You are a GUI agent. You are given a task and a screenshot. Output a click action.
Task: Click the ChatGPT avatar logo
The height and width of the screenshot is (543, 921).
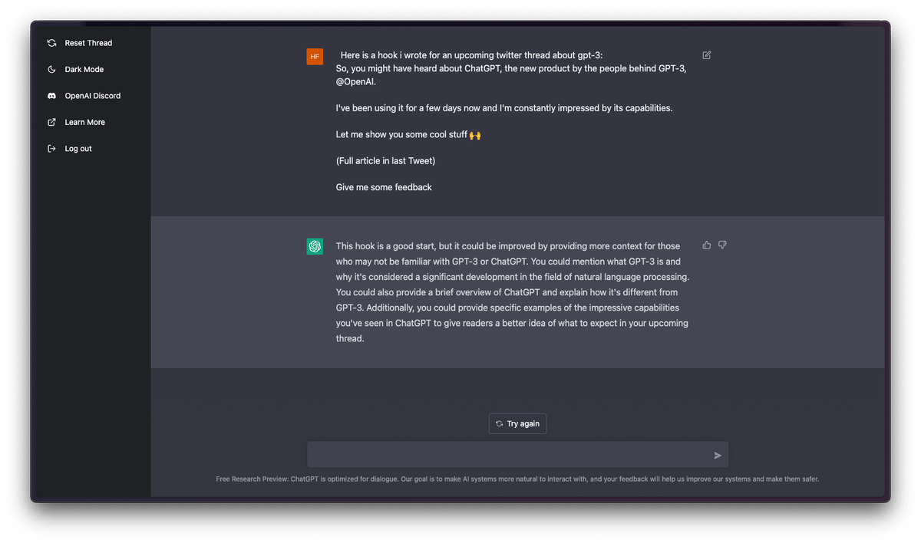315,246
